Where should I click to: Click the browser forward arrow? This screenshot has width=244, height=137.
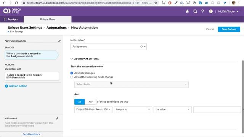pyautogui.click(x=10, y=3)
